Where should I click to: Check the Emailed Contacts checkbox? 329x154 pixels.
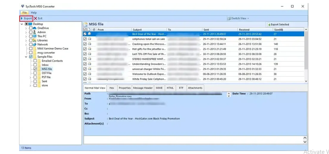tap(35, 61)
